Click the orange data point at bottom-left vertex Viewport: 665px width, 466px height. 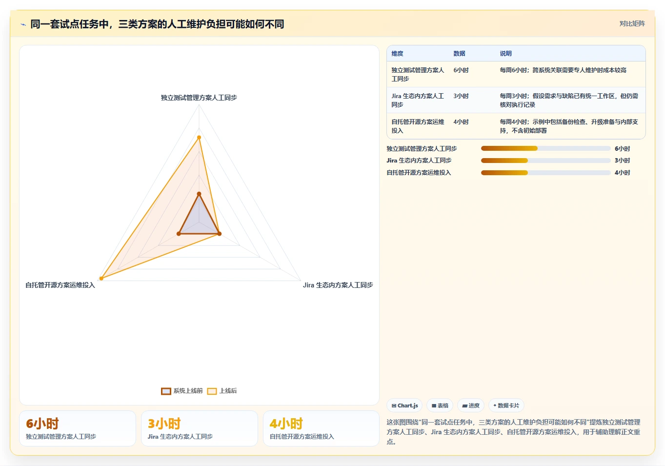coord(101,279)
